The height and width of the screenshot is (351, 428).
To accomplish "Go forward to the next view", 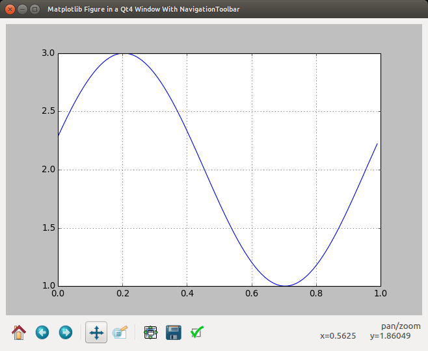I will tap(66, 332).
